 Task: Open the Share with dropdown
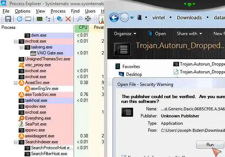[x=189, y=34]
